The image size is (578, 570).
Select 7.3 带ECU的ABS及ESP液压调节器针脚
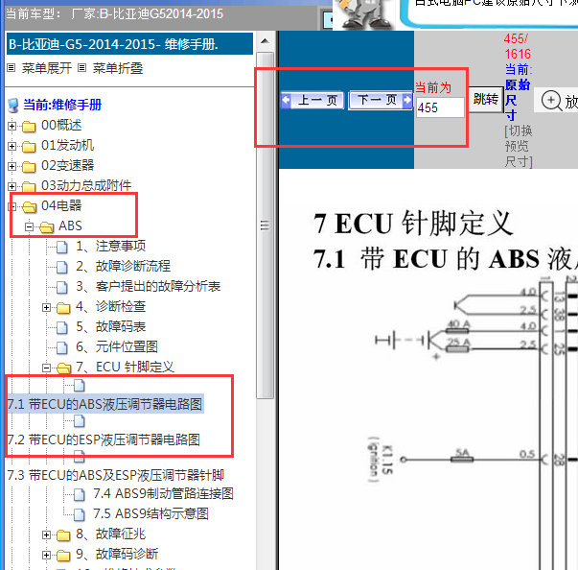pos(116,475)
